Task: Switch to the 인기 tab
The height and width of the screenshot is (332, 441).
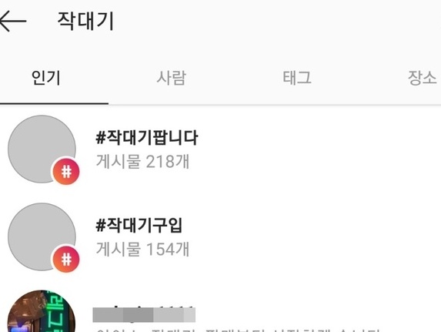Action: [x=46, y=78]
